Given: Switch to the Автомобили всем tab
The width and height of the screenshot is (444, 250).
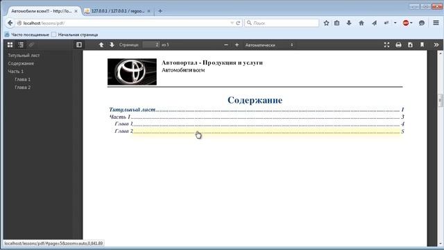Looking at the screenshot, I should click(42, 11).
